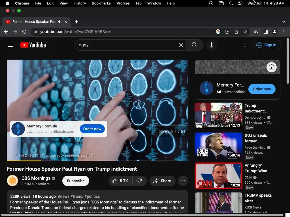Go back with browser back arrow
This screenshot has width=290, height=217.
pos(6,32)
